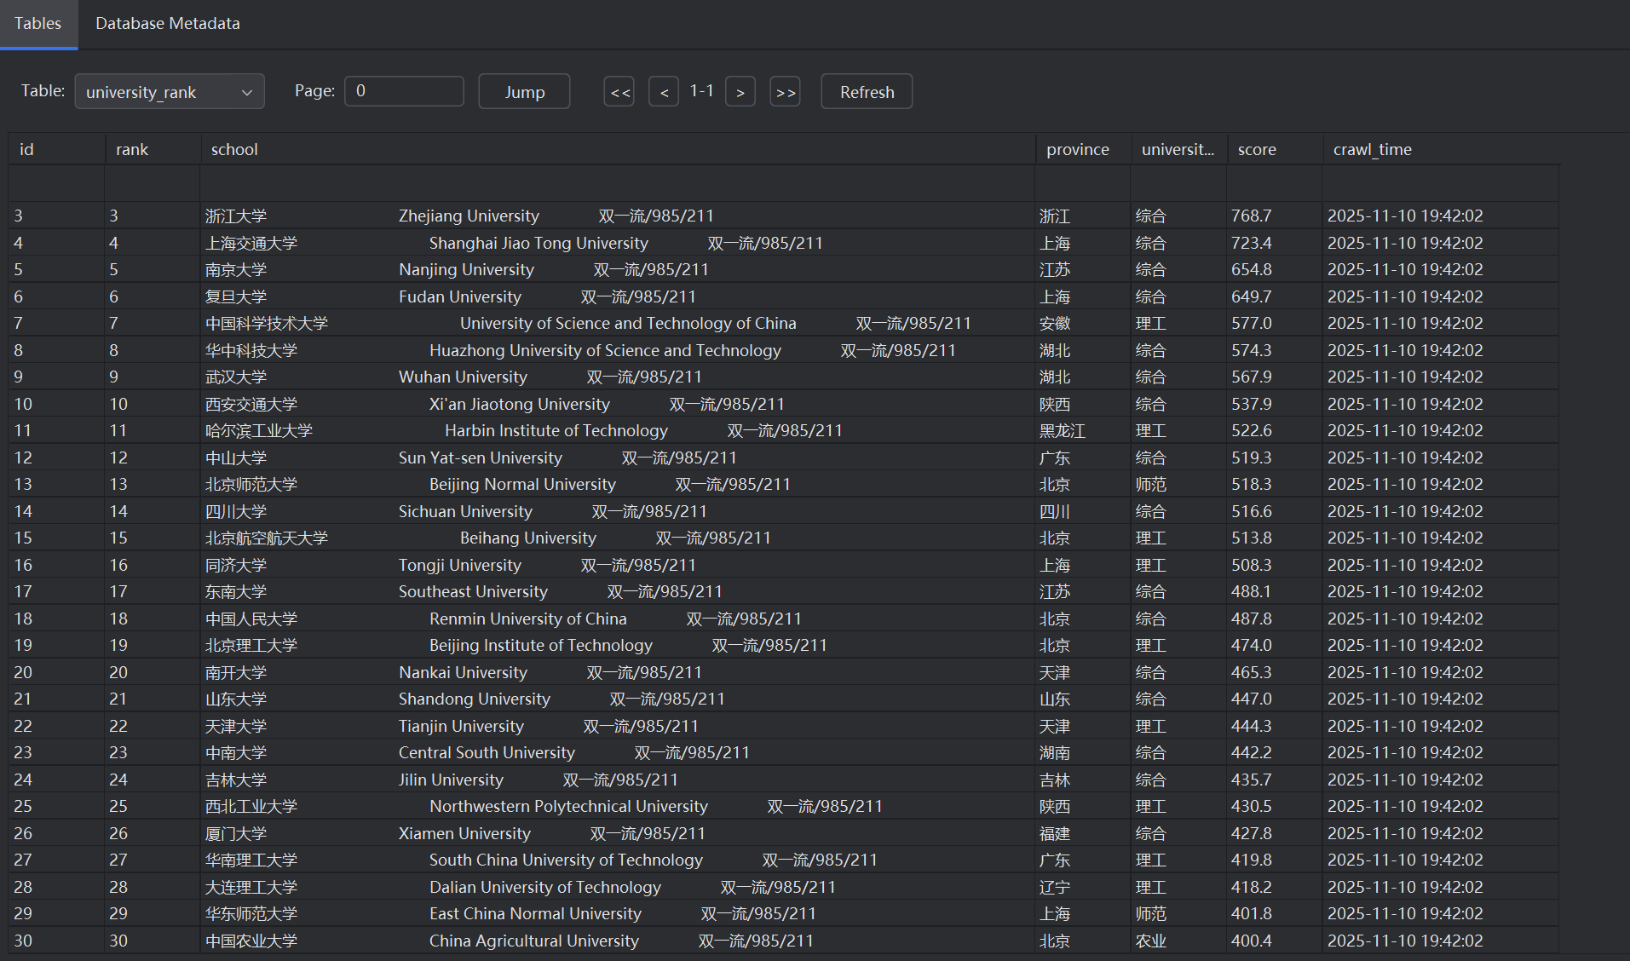Select the Tongji University school cell
Viewport: 1630px width, 961px height.
(618, 565)
